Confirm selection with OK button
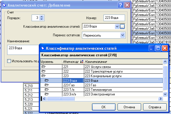Screen dimensions: 171x114 (103, 107)
